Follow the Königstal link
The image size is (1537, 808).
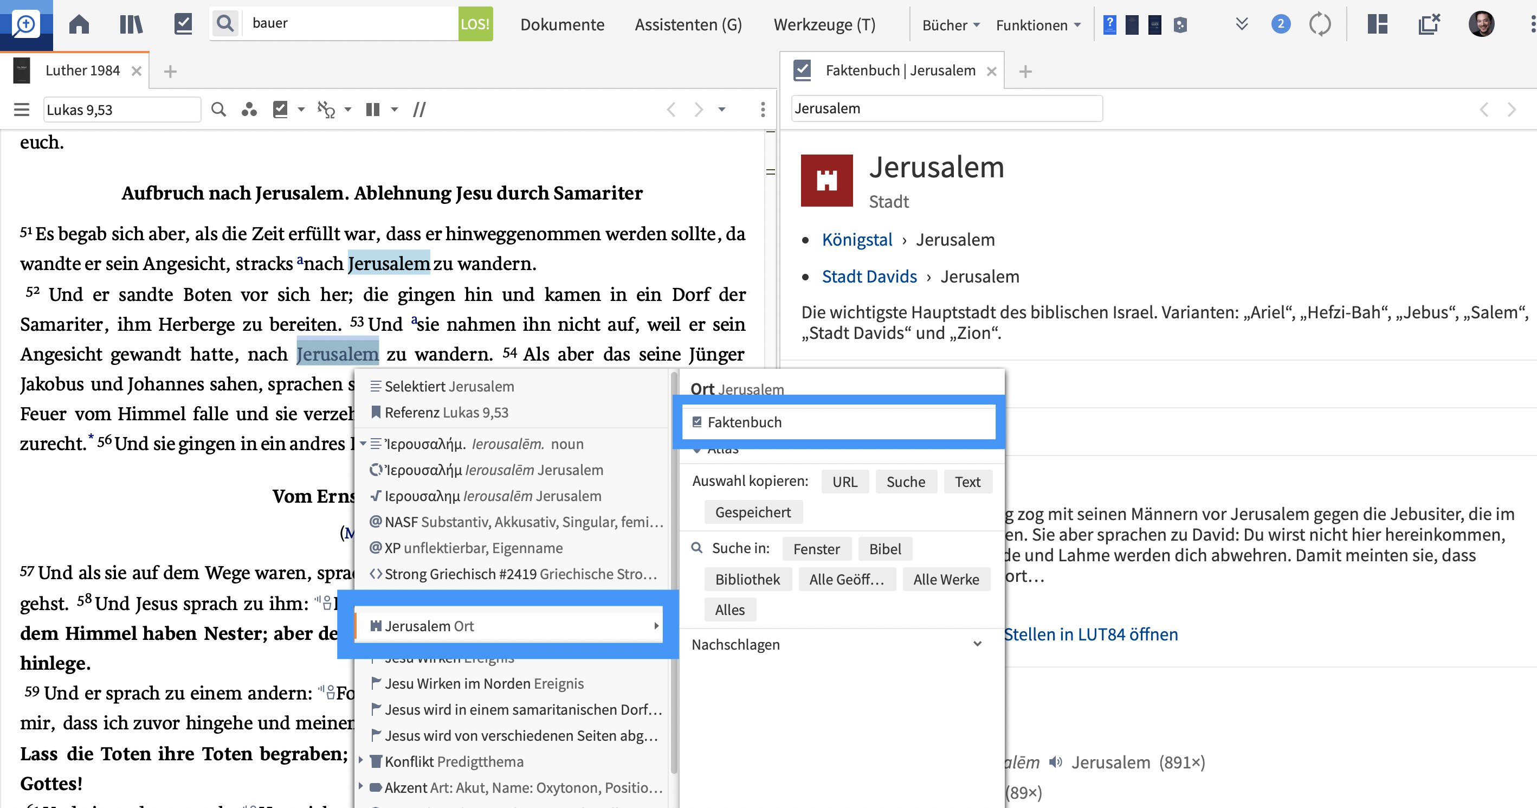857,240
